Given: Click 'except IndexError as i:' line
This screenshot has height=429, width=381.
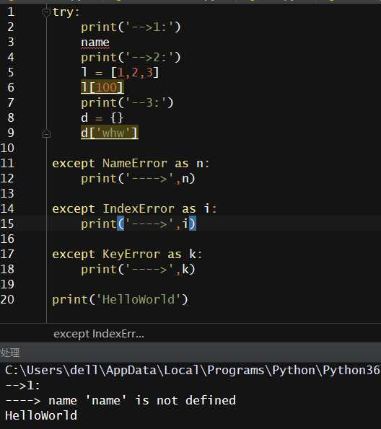Looking at the screenshot, I should 134,209.
